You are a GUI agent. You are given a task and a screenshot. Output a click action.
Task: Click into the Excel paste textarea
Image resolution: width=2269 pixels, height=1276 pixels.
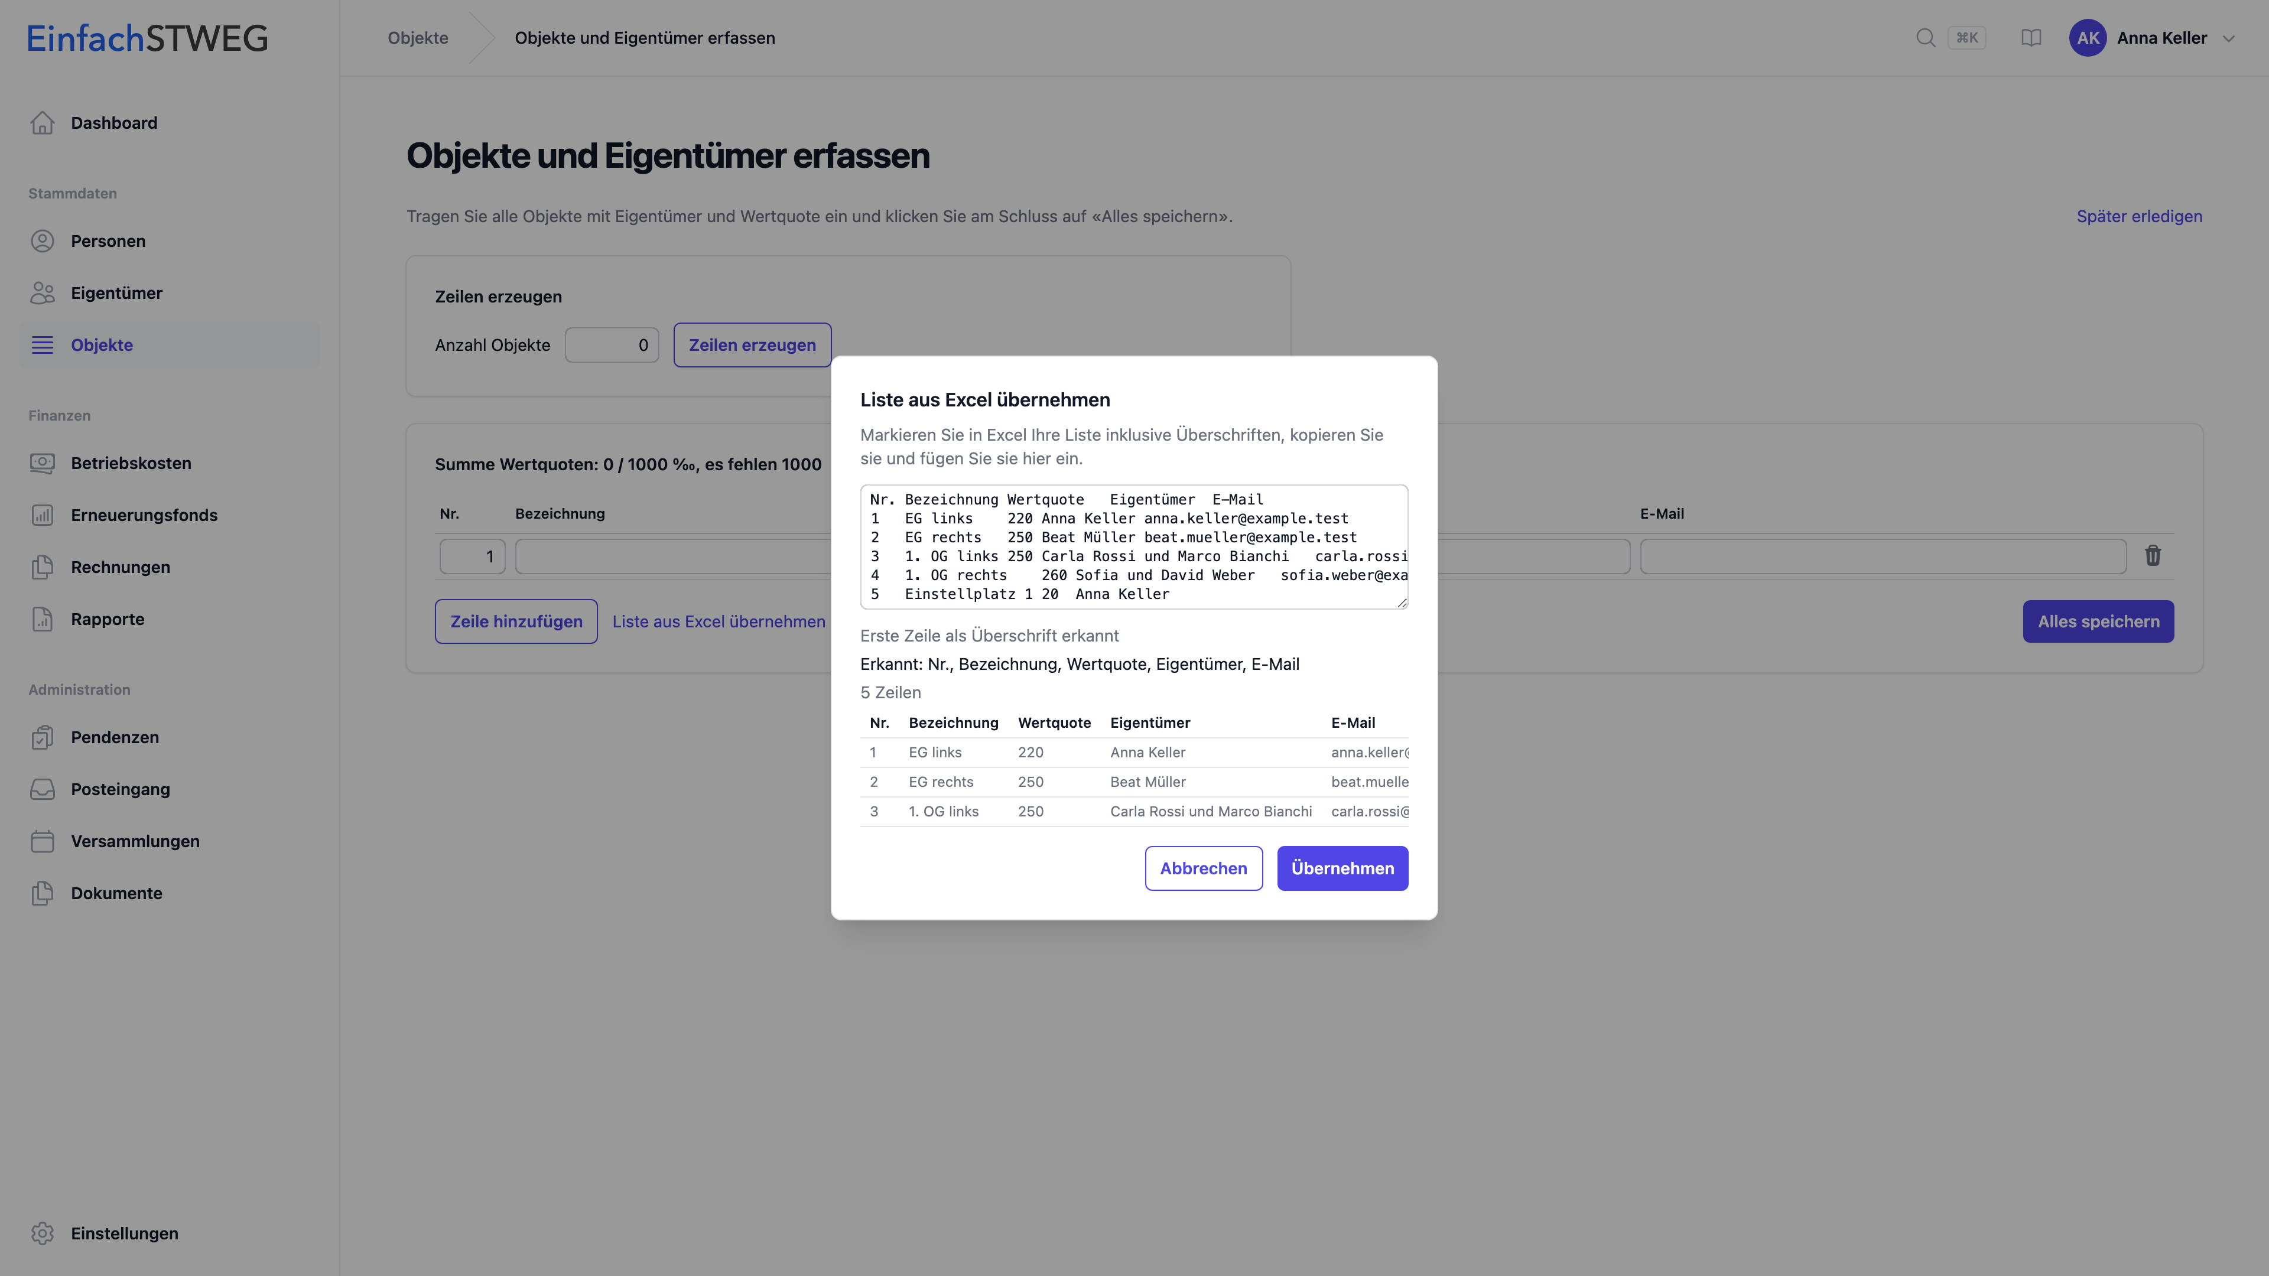click(x=1134, y=547)
